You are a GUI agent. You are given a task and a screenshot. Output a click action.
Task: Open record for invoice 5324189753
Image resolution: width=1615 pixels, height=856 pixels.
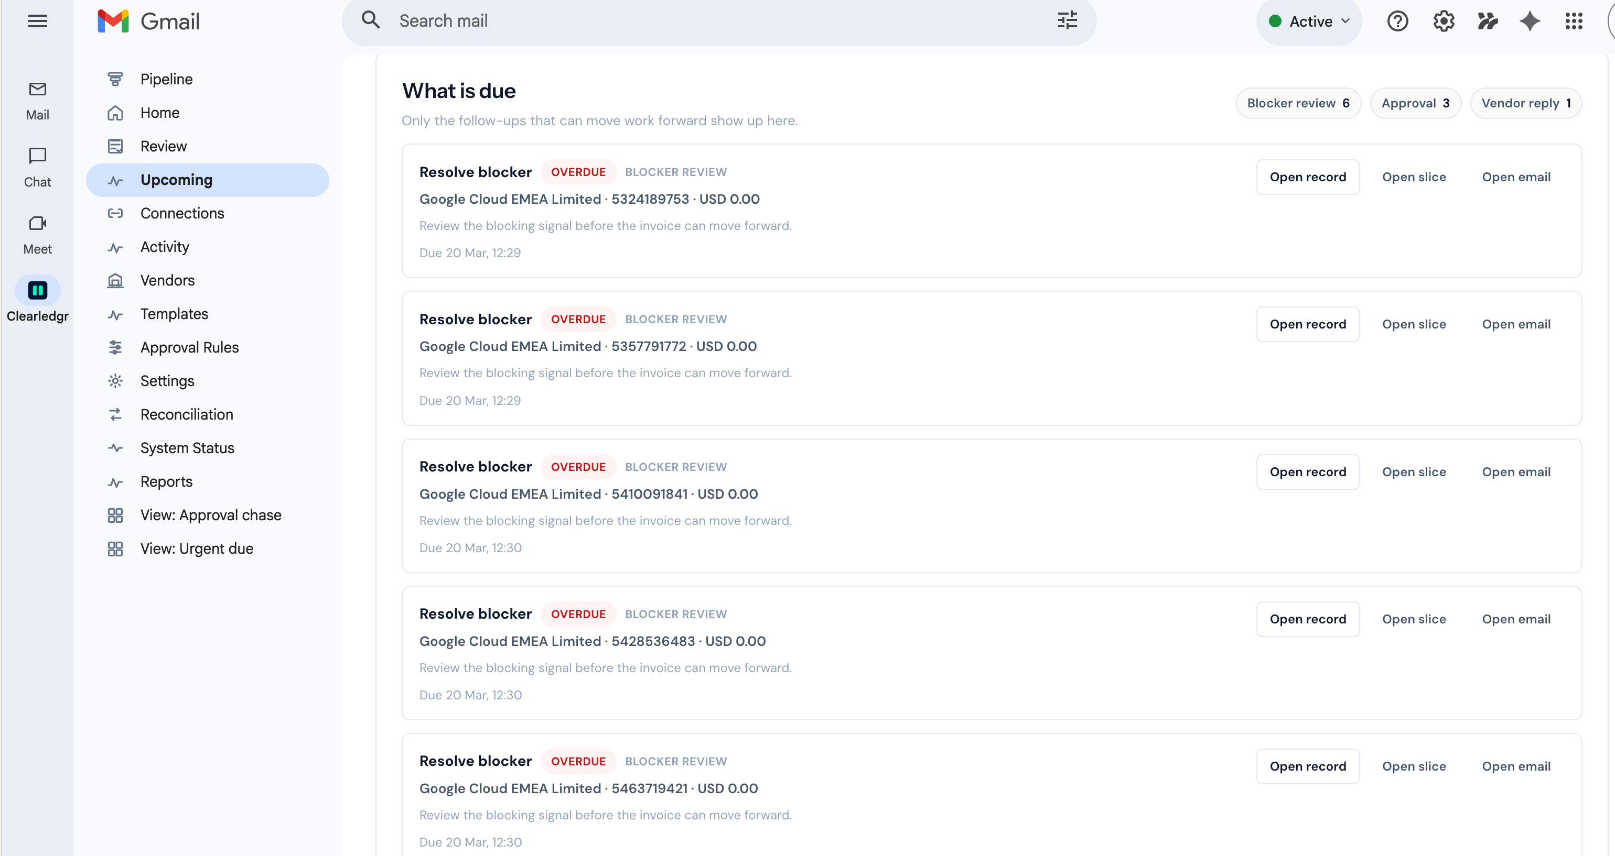point(1308,177)
